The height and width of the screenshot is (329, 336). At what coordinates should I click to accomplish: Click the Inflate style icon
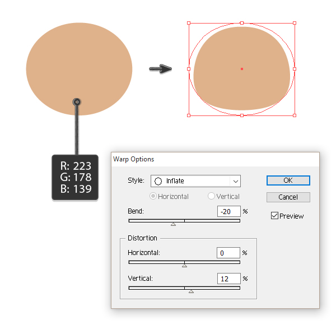[158, 181]
